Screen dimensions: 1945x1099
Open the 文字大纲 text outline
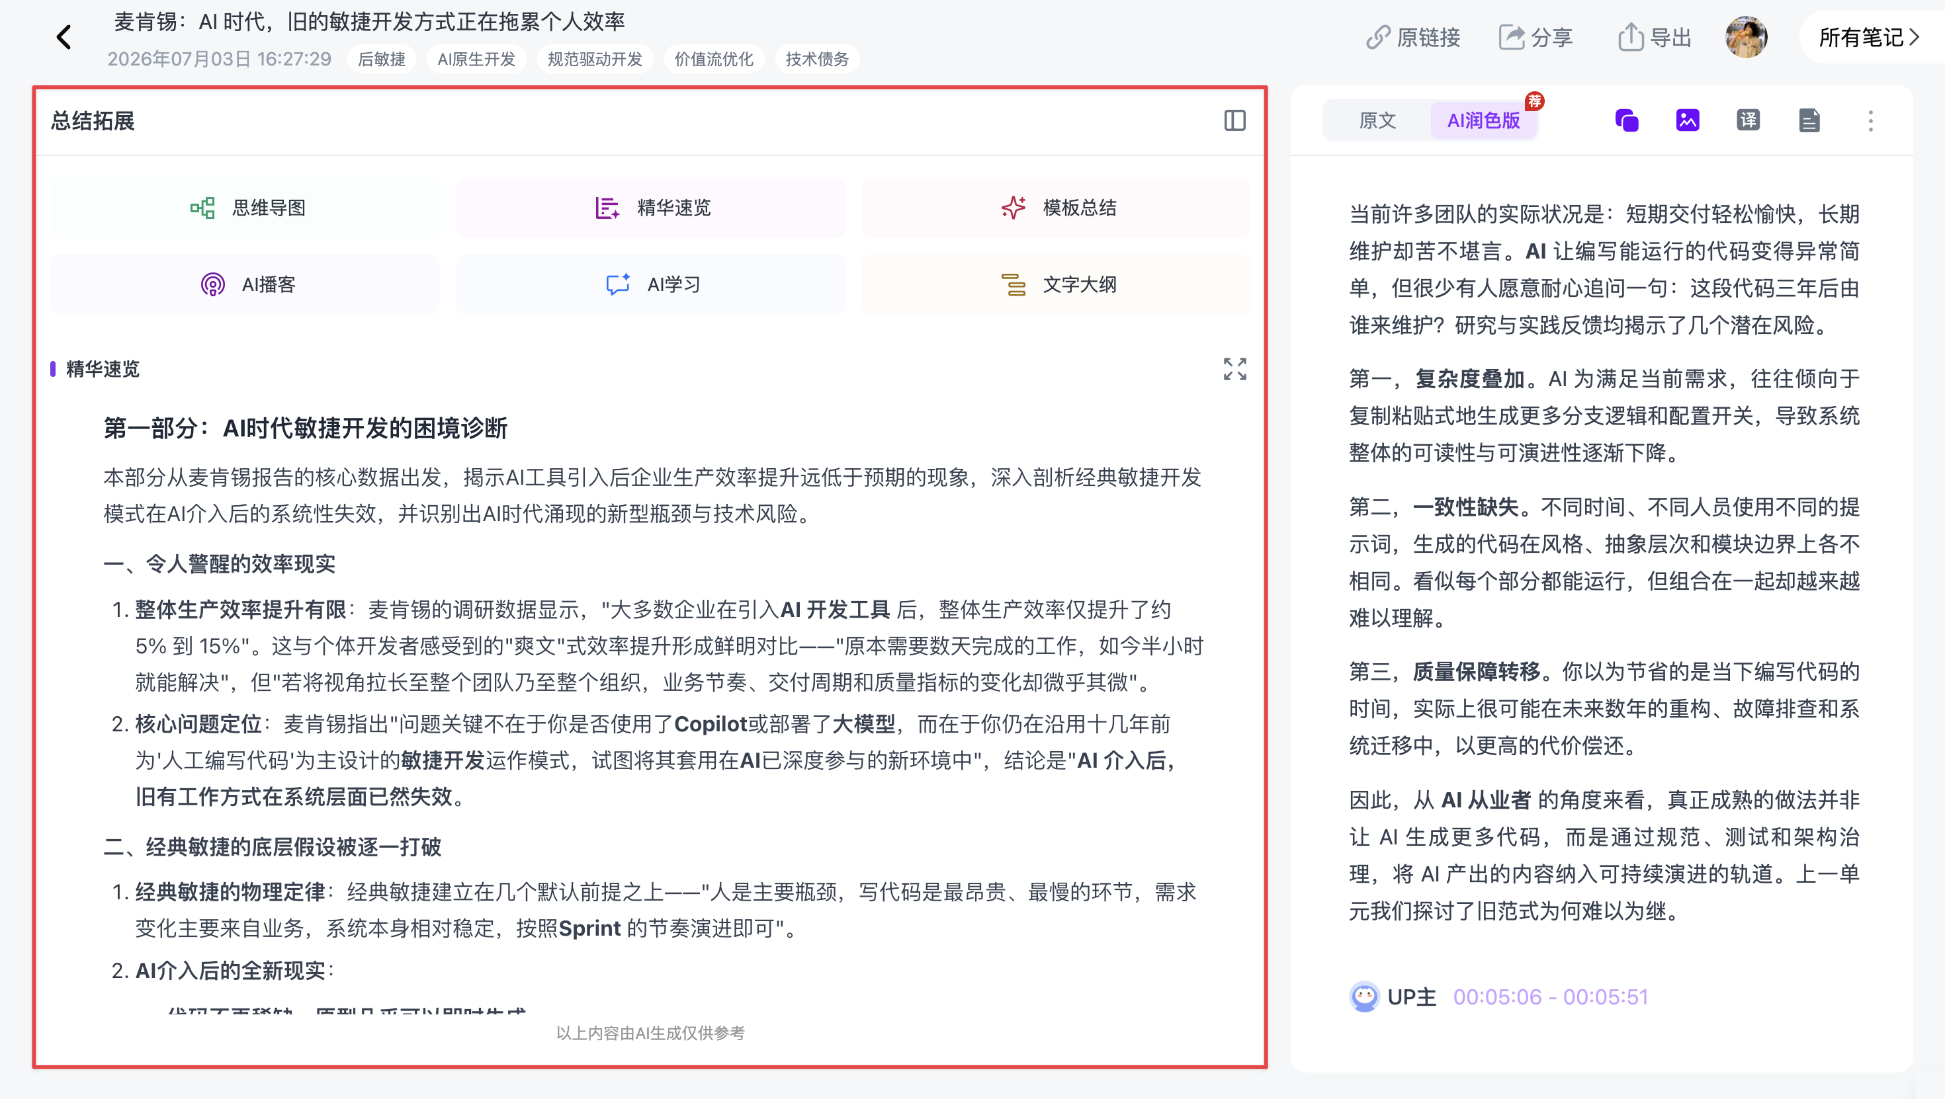(1056, 284)
